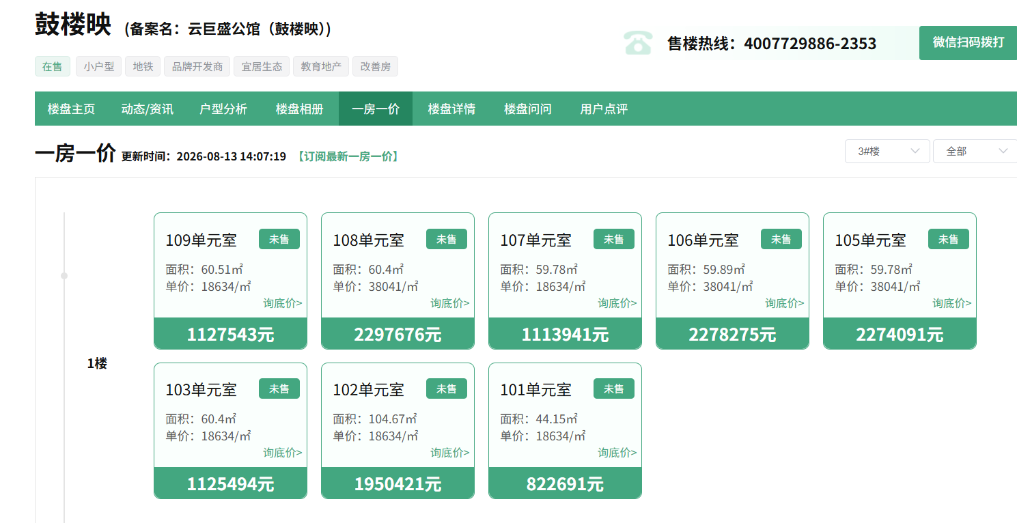The width and height of the screenshot is (1017, 523).
Task: Click the area value 59.89㎡
Action: coord(724,270)
